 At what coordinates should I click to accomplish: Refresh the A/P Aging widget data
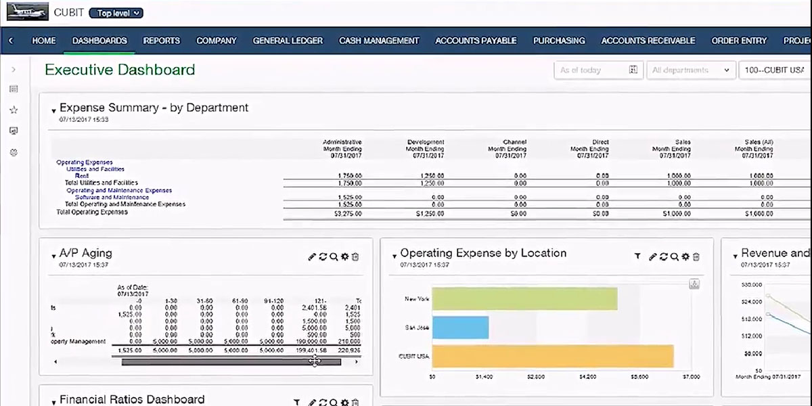tap(323, 256)
